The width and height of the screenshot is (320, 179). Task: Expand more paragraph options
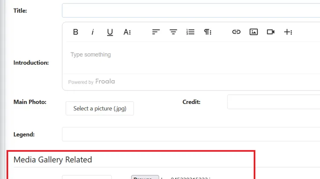[208, 32]
